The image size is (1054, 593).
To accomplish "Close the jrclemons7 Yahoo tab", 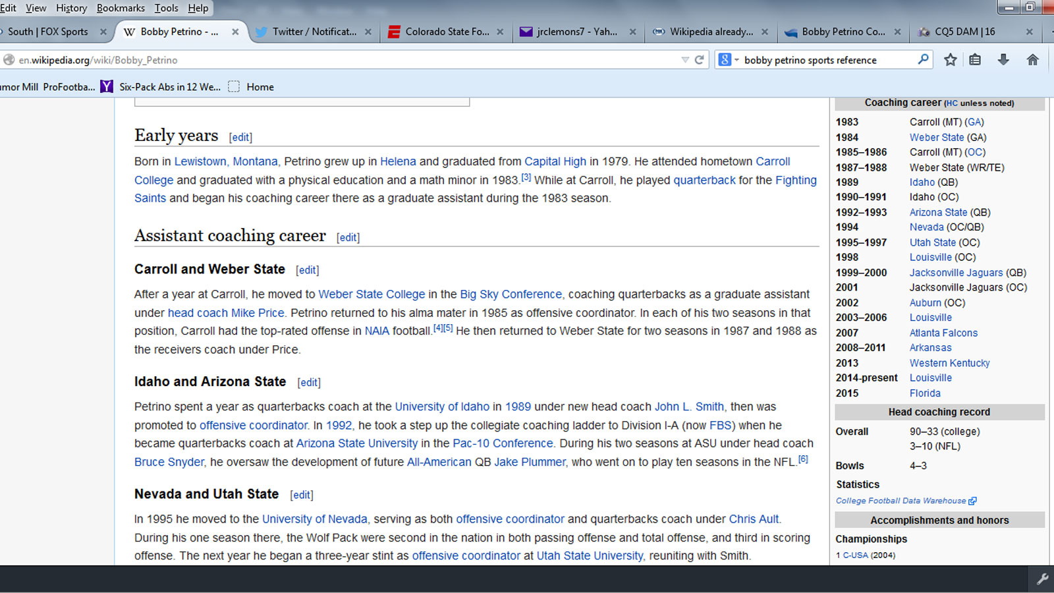I will pos(632,32).
